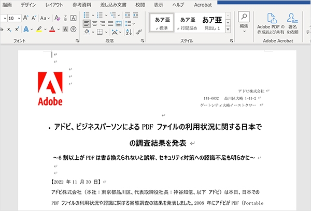Switch to 差し込み文書 tab

coord(113,5)
